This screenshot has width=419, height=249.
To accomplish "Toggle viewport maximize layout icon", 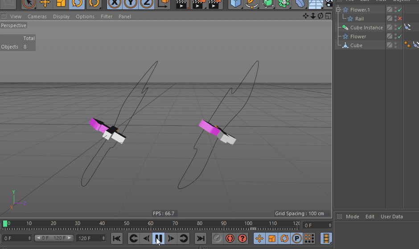I will 328,16.
